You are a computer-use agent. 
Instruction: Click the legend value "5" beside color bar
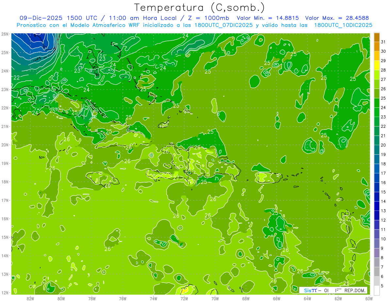click(x=382, y=286)
